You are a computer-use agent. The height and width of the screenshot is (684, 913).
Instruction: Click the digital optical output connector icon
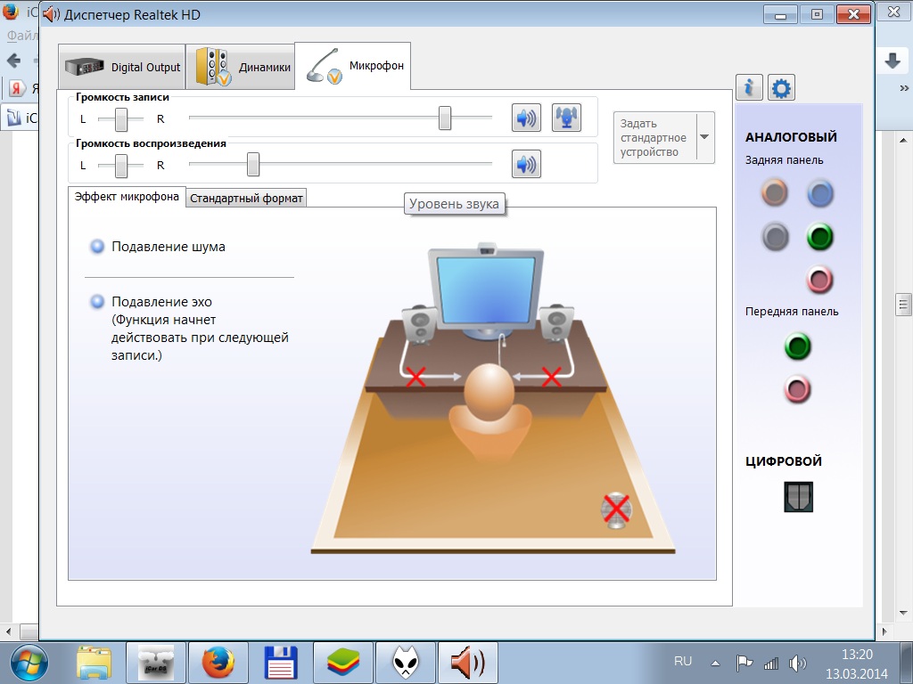798,497
